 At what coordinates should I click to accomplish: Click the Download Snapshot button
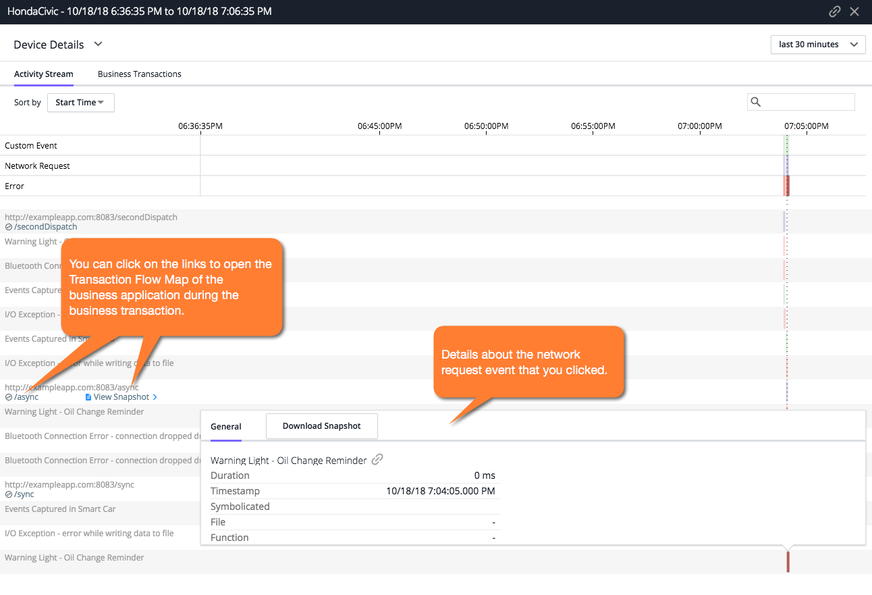[x=322, y=426]
